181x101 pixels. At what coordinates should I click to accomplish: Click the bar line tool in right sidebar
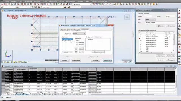pyautogui.click(x=179, y=11)
